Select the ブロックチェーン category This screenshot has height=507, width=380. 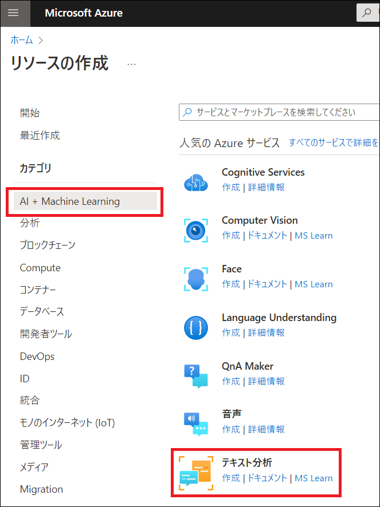(x=48, y=245)
